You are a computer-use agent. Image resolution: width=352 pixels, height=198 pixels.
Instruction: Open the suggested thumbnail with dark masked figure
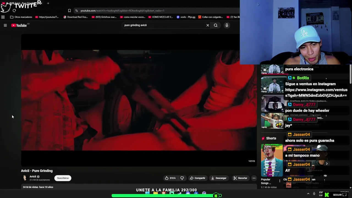pyautogui.click(x=273, y=104)
